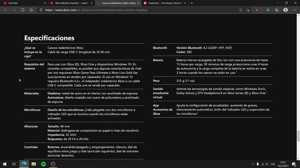
Task: Close the Cascos inalámbricos Xbox tab
Action: pos(138,3)
